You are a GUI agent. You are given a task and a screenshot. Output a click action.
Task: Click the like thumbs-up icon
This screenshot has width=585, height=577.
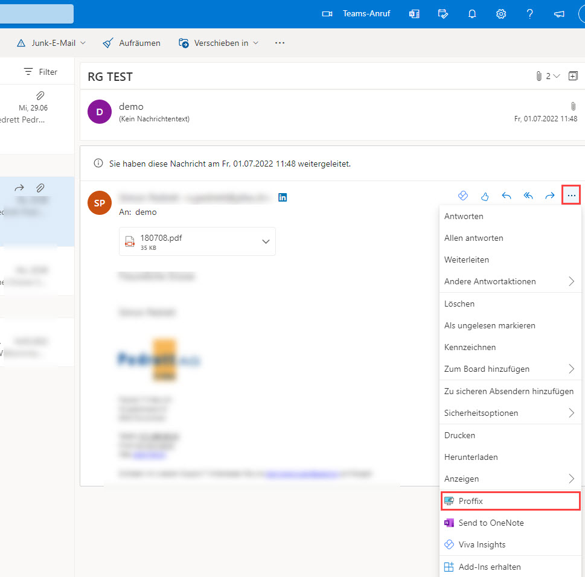(x=485, y=196)
